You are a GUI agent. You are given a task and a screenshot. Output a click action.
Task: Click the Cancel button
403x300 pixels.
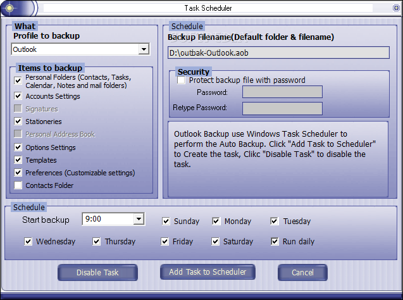point(302,273)
